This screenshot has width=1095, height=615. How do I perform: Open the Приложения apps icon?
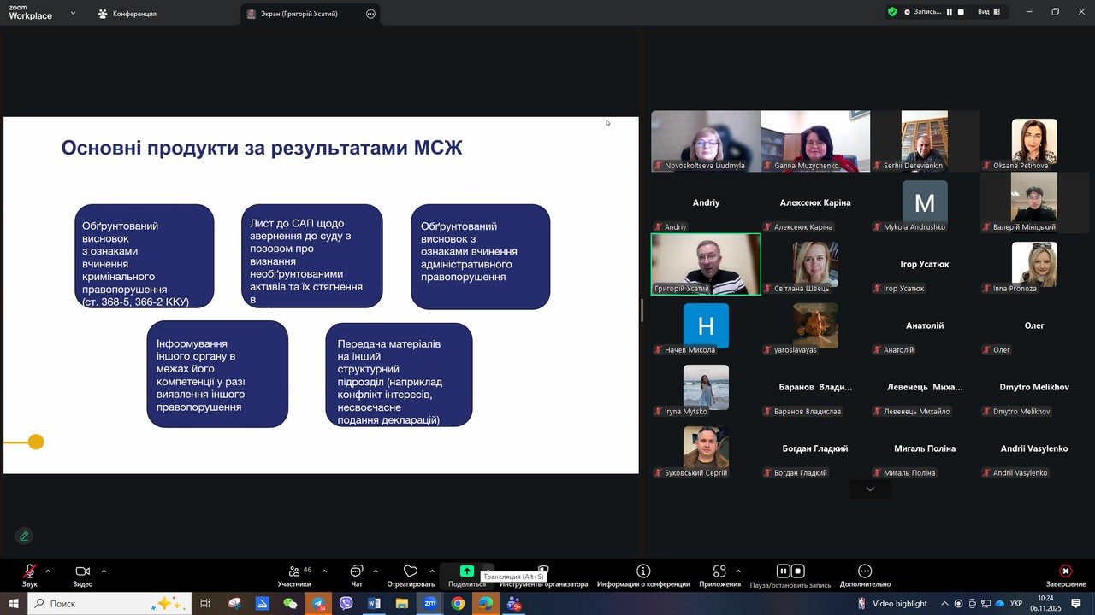pos(719,571)
